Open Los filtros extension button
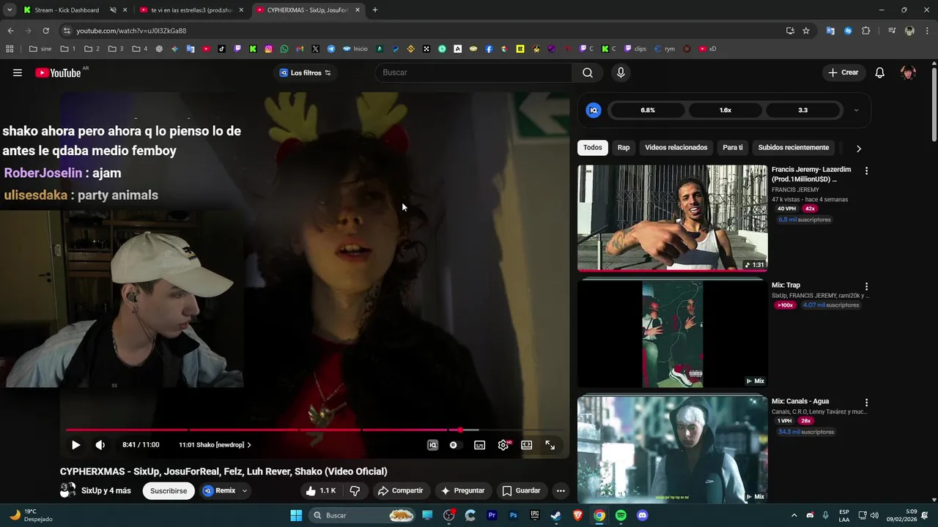This screenshot has width=938, height=527. pyautogui.click(x=305, y=72)
